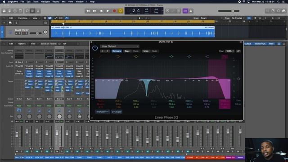Open the Editors scissors icon
Screen dimensions: 288x162
38,11
